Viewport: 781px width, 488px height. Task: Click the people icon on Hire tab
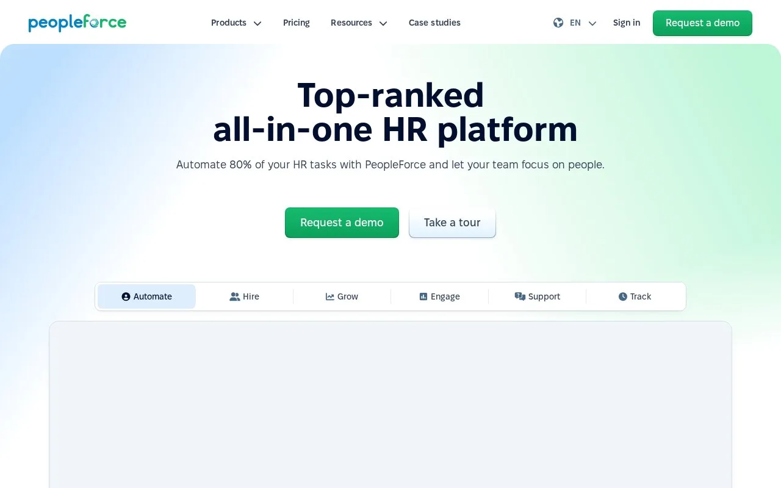coord(234,296)
